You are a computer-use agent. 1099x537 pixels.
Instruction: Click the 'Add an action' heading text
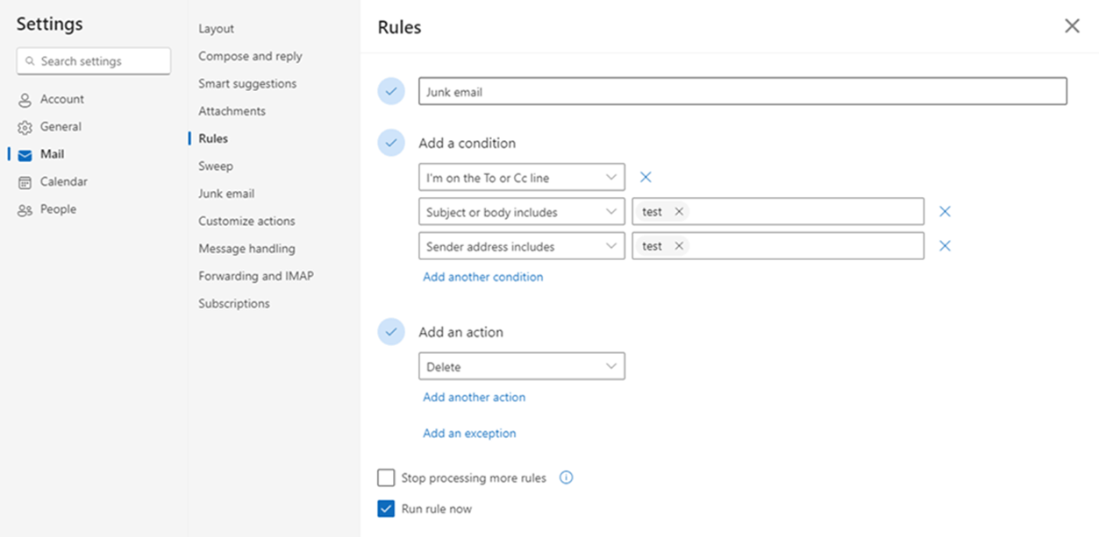point(461,332)
